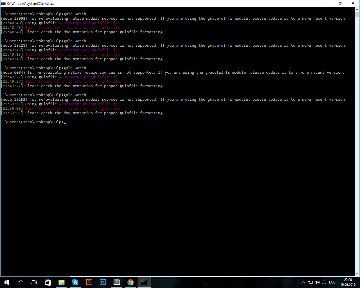Screen dimensions: 360x288
Task: Click the [21:49:15] Task 'browserSync' error line
Action: pyautogui.click(x=60, y=55)
